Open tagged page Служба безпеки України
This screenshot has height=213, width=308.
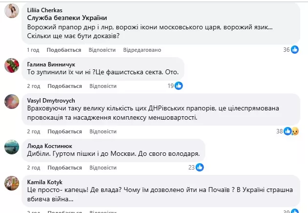point(67,18)
